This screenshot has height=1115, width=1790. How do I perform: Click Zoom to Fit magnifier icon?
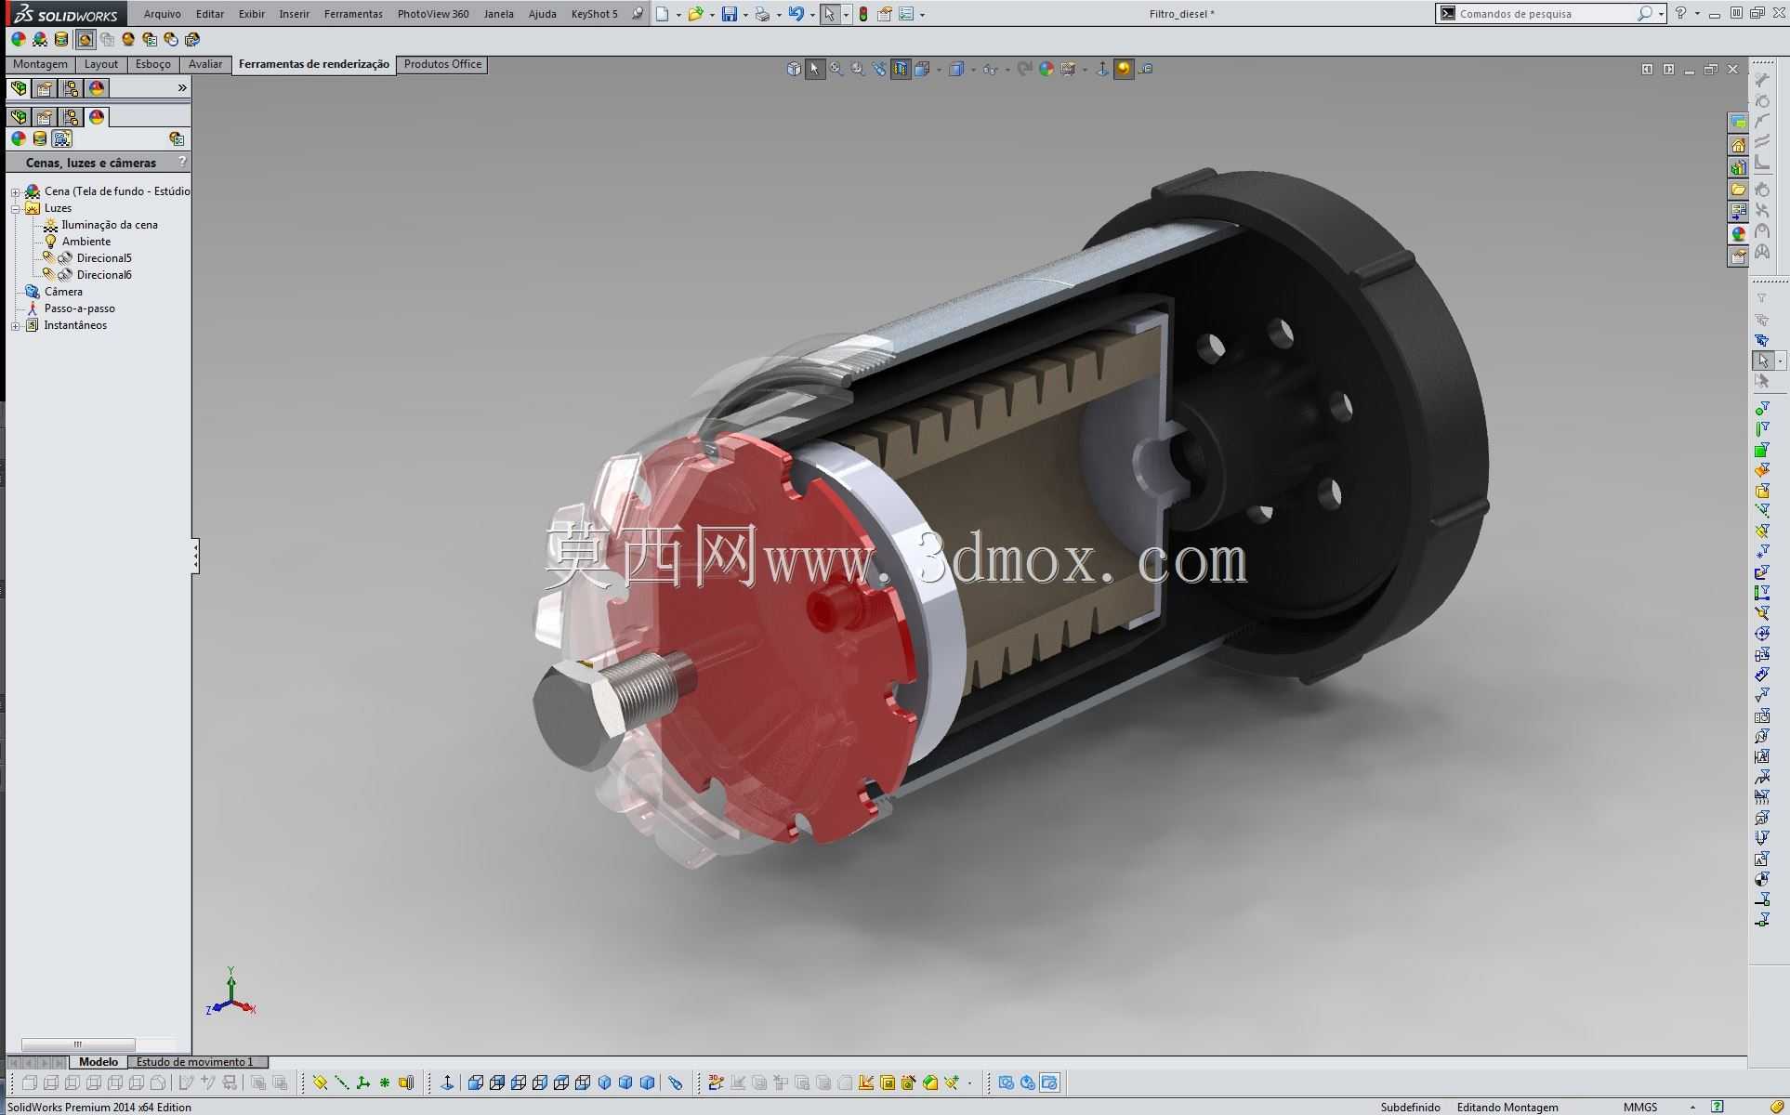pos(836,69)
